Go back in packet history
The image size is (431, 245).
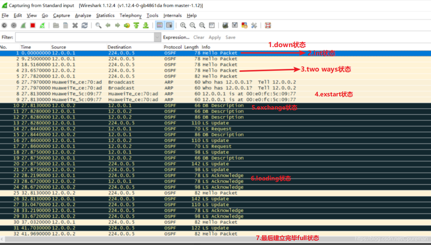coord(108,25)
